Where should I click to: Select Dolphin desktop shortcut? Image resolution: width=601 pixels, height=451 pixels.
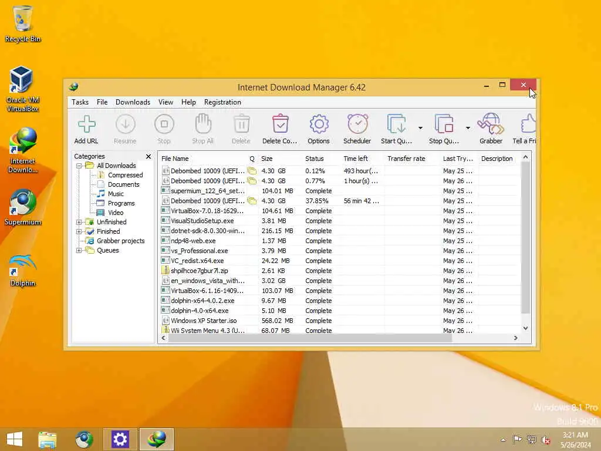tap(23, 270)
